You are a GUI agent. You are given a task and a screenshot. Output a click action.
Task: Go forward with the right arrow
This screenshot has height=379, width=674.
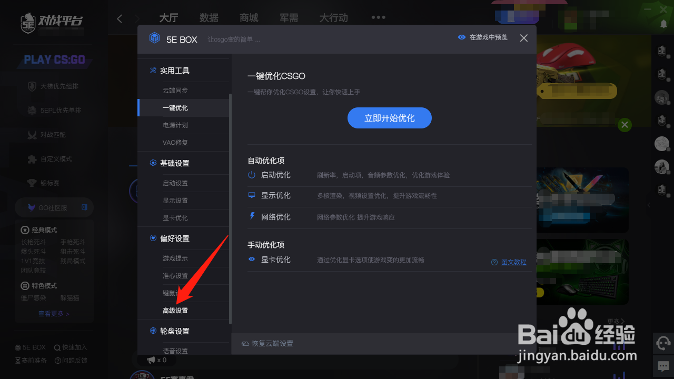coord(137,18)
